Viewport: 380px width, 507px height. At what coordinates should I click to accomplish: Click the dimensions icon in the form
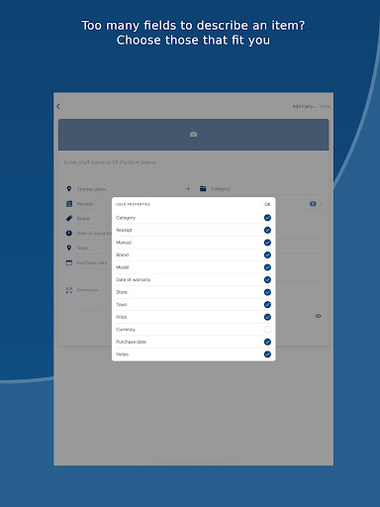pyautogui.click(x=69, y=290)
